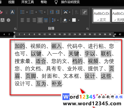The height and width of the screenshot is (108, 124).
Task: Click the Asian layout icon
Action: coord(66,12)
